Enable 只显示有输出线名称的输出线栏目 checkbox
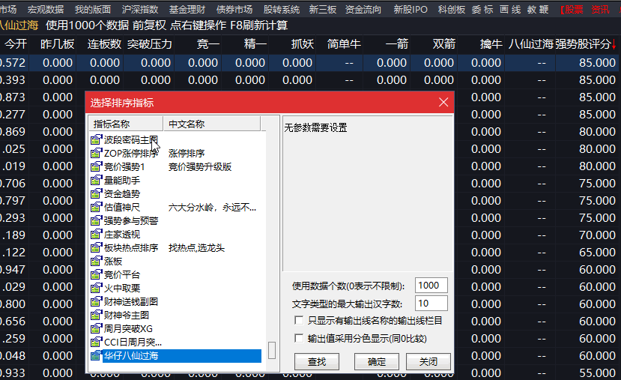Screen dimensions: 621x380 (299, 320)
